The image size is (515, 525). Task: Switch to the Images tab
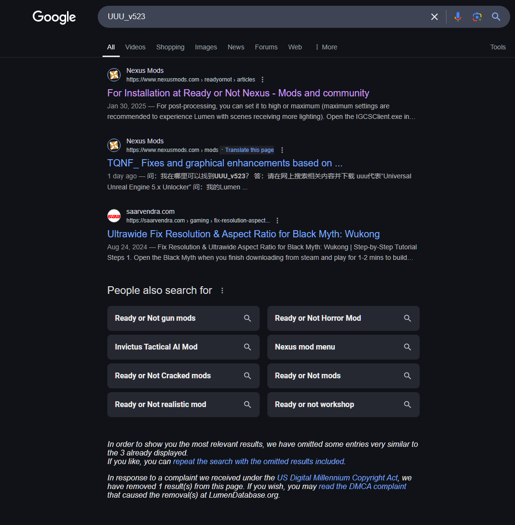click(206, 47)
